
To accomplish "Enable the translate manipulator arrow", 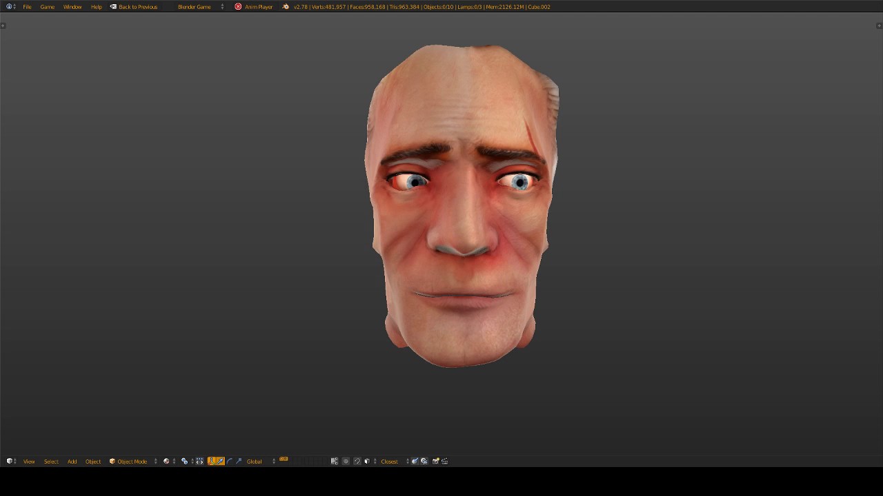I will click(x=221, y=462).
